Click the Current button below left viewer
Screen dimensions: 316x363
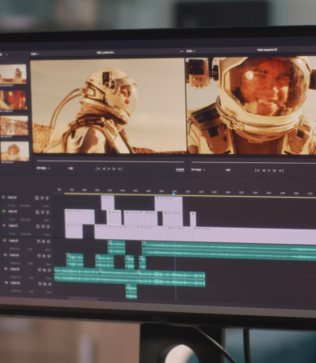coord(180,169)
